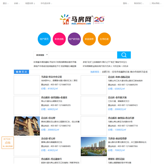
Task: Expand the first top-left navigation dropdown
Action: [6, 3]
